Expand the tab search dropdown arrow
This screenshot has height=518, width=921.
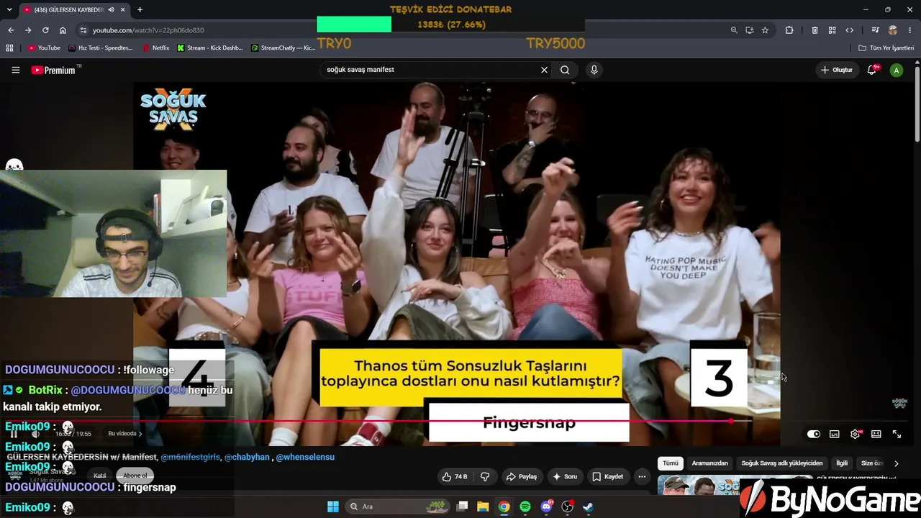(9, 9)
